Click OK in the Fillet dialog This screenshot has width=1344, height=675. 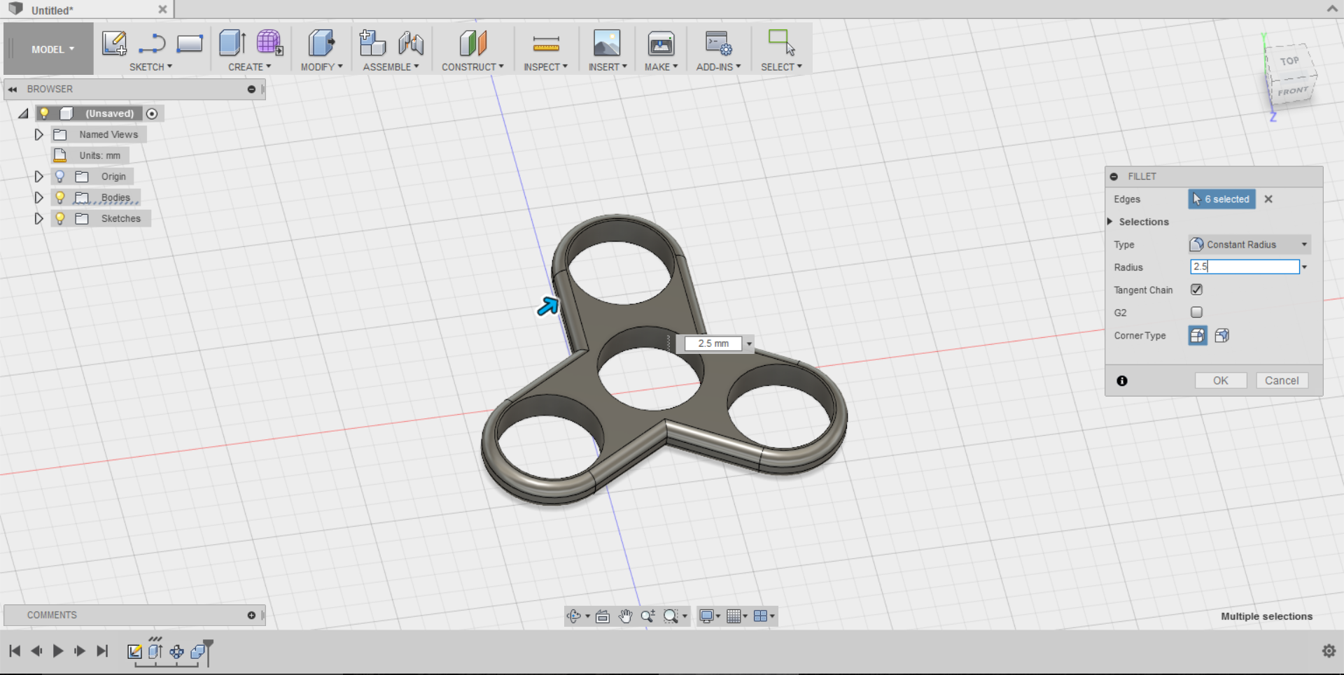tap(1221, 381)
